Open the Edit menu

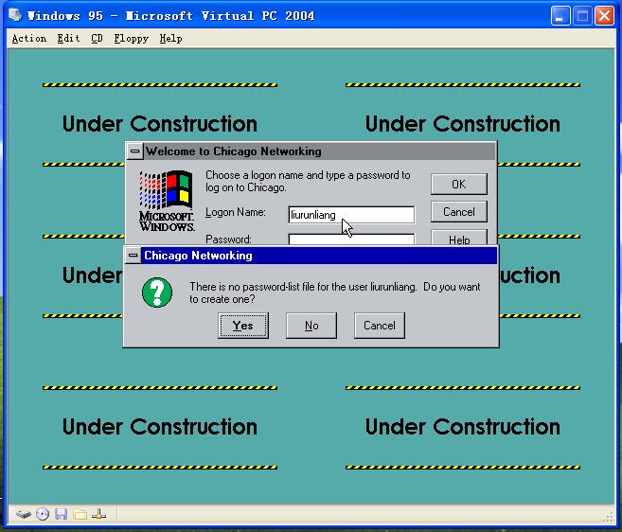coord(68,39)
